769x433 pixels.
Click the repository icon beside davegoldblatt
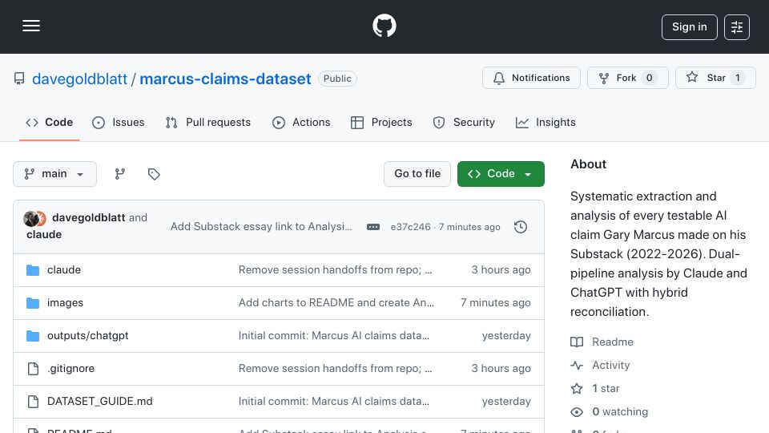click(x=19, y=79)
